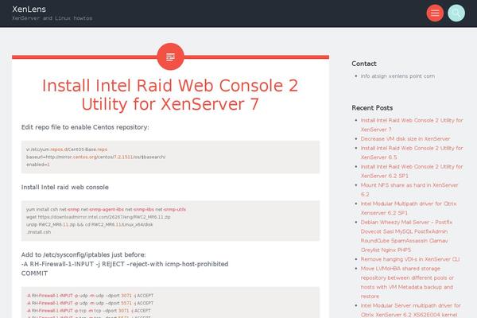
Task: Click text Edit repo file to enable Centos
Action: click(85, 127)
